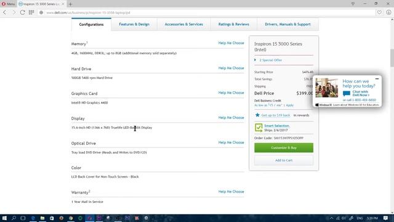Minimize the Dell chat help popup
394x222 pixels.
point(377,79)
